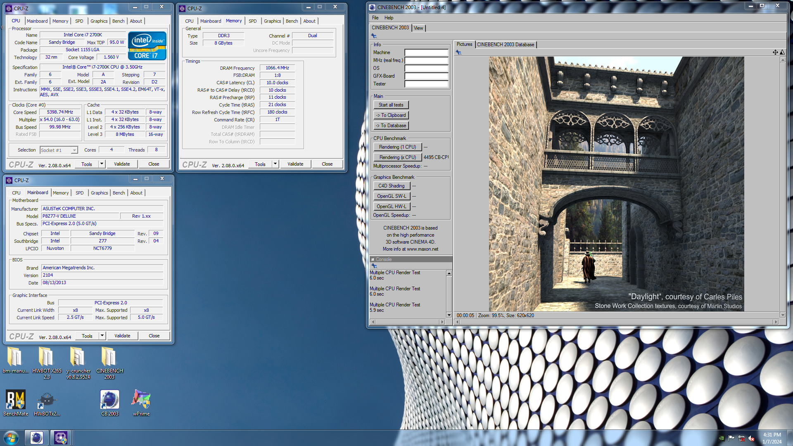This screenshot has height=446, width=793.
Task: Click the To Database button
Action: pyautogui.click(x=391, y=126)
